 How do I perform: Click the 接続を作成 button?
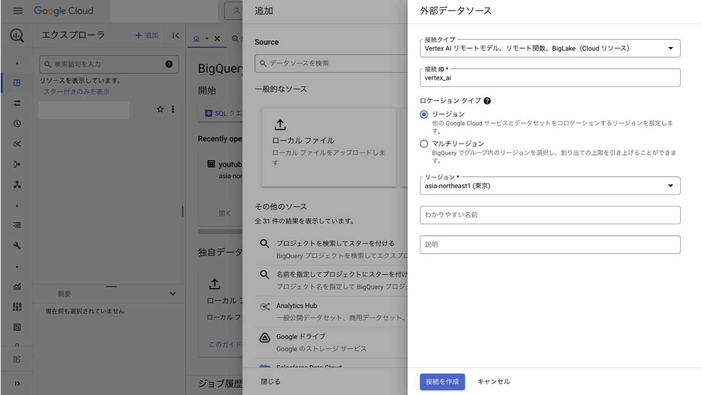point(442,382)
